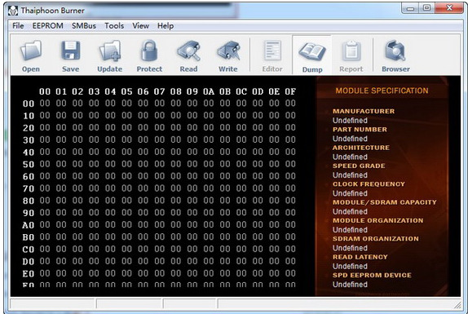The height and width of the screenshot is (314, 468).
Task: Click the A0 row offset label
Action: point(29,225)
